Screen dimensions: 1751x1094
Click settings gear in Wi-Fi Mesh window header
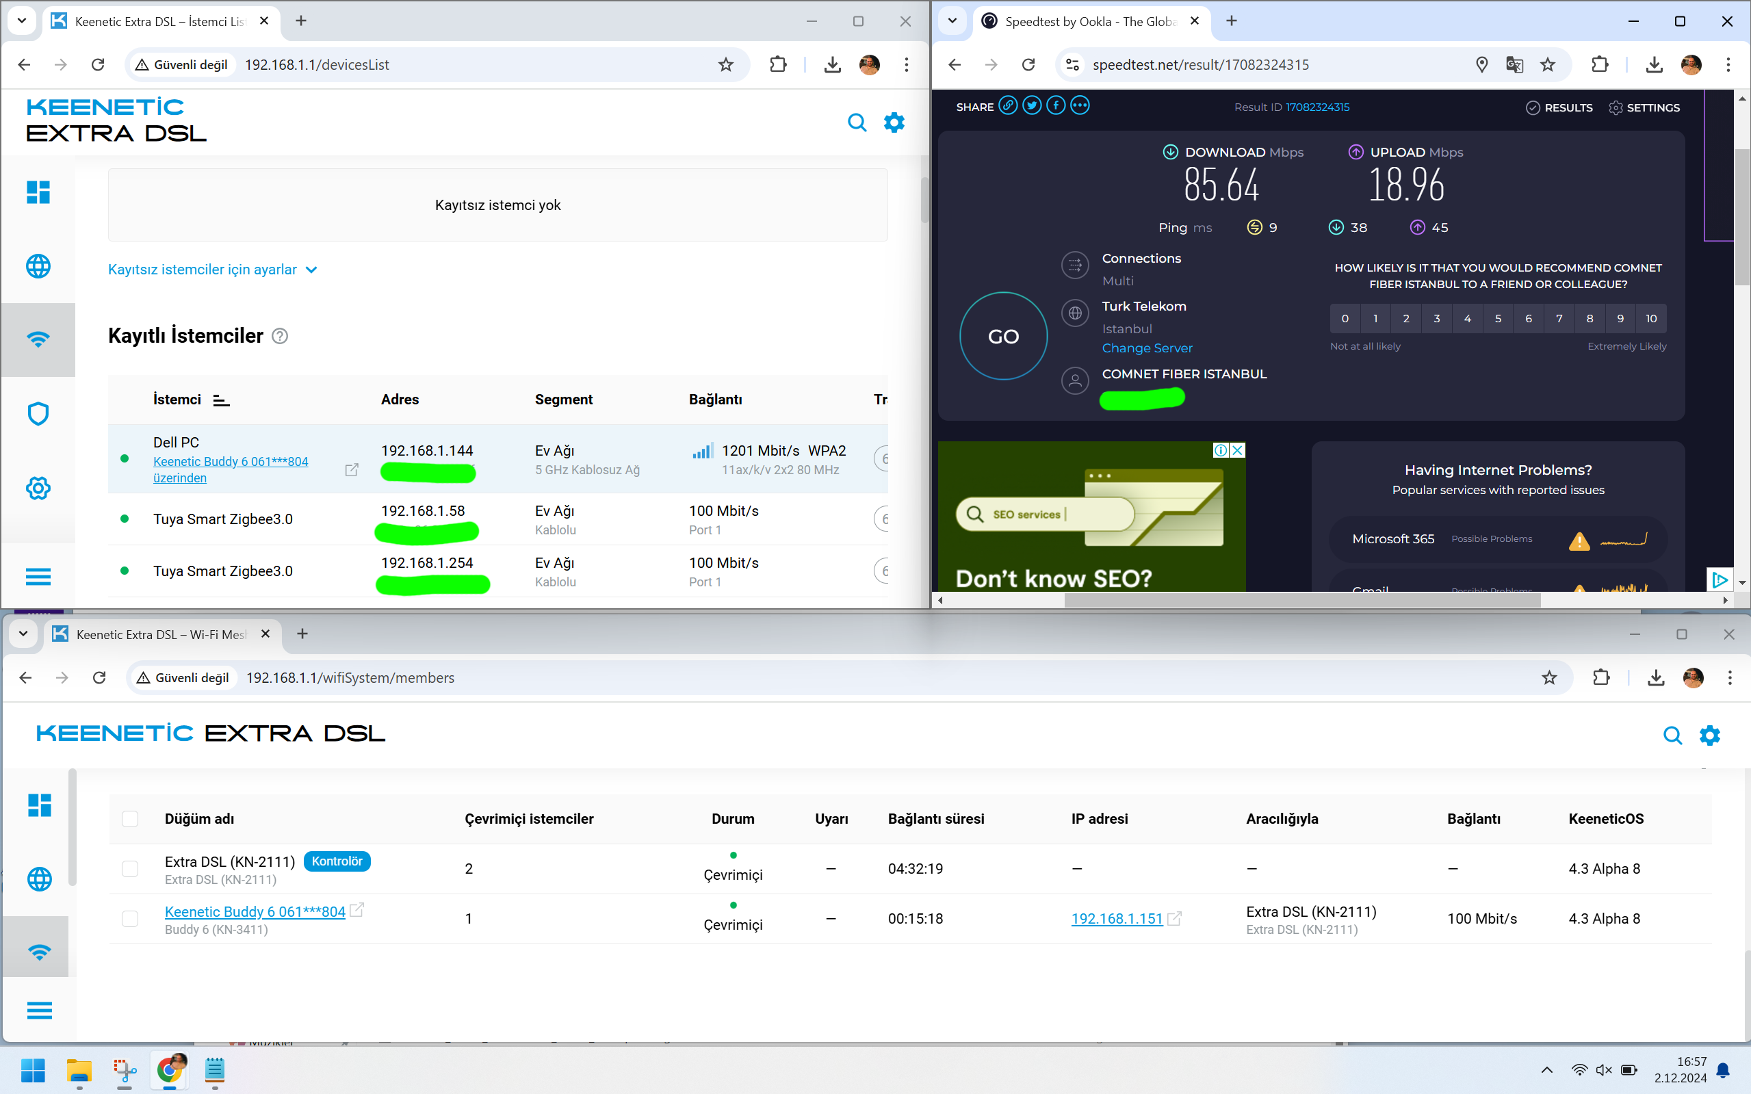[1710, 735]
